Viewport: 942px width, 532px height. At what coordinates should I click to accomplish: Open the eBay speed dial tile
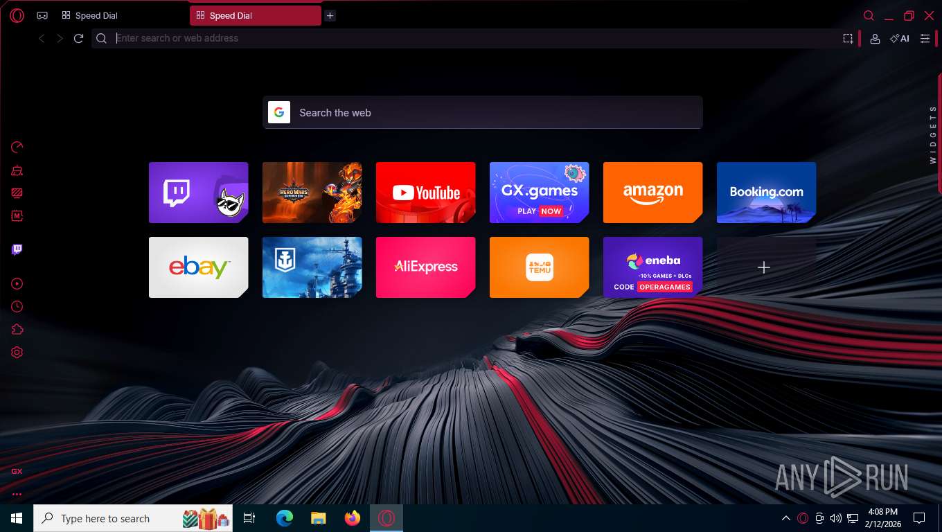(198, 267)
